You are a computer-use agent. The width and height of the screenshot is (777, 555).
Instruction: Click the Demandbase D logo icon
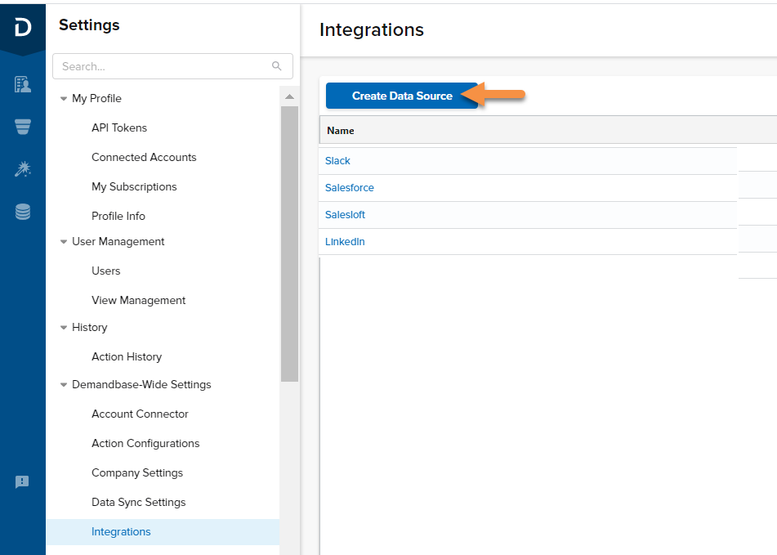click(23, 27)
